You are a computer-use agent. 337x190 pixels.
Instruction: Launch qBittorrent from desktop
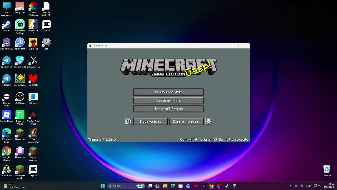pos(20,44)
